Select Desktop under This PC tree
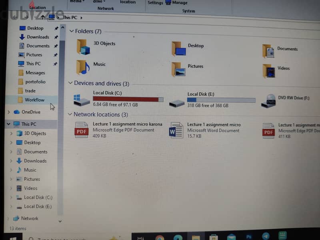Image resolution: width=320 pixels, height=240 pixels. coord(32,142)
